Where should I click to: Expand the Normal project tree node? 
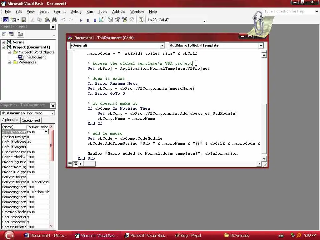point(3,42)
